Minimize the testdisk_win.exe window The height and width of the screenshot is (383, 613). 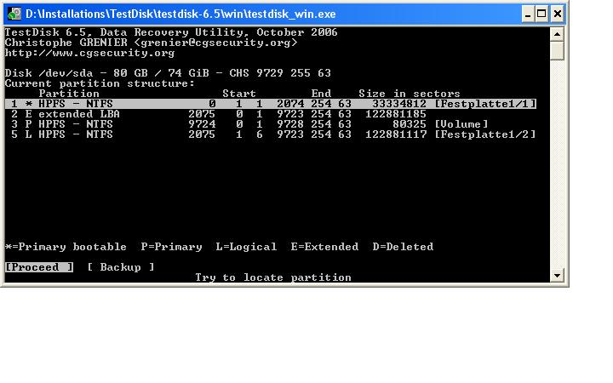[x=528, y=14]
